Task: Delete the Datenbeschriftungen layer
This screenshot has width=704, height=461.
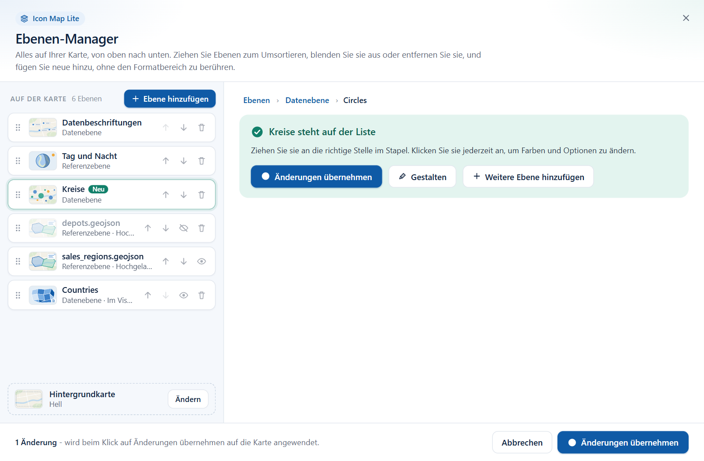Action: [202, 127]
